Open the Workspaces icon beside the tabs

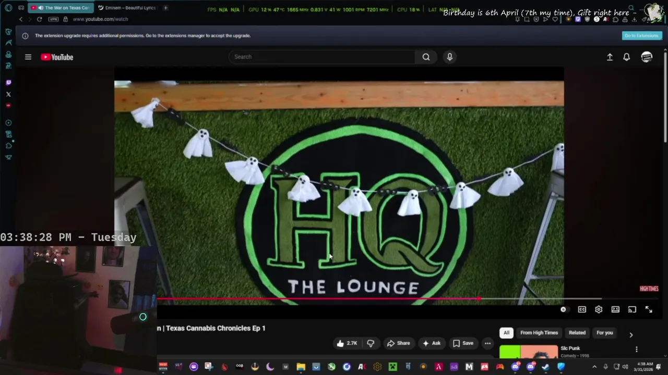coord(21,8)
